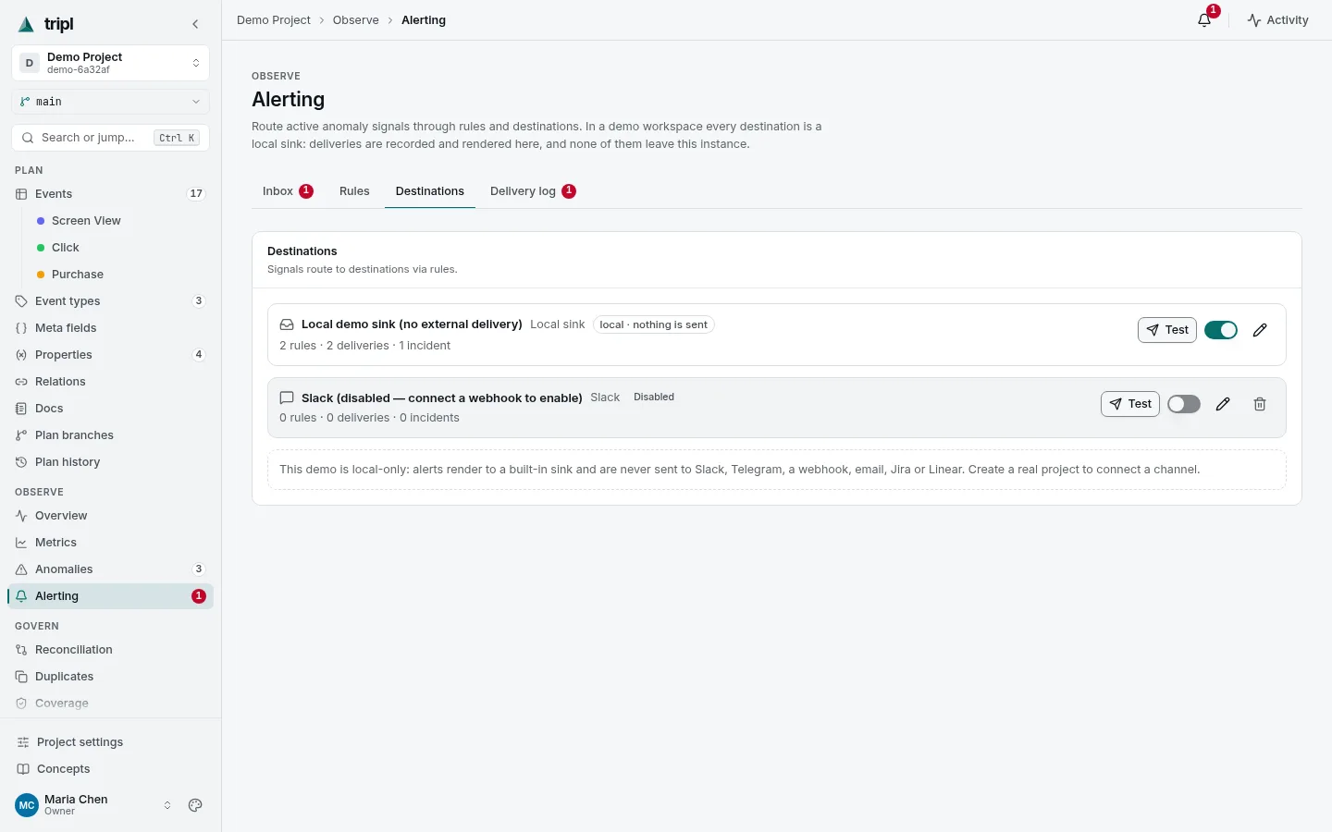Edit the Slack destination with the pencil icon

click(x=1223, y=404)
